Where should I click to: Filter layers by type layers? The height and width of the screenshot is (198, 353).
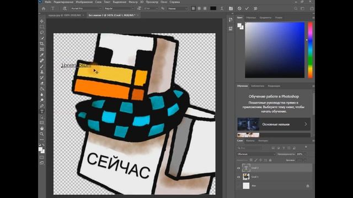[284, 148]
